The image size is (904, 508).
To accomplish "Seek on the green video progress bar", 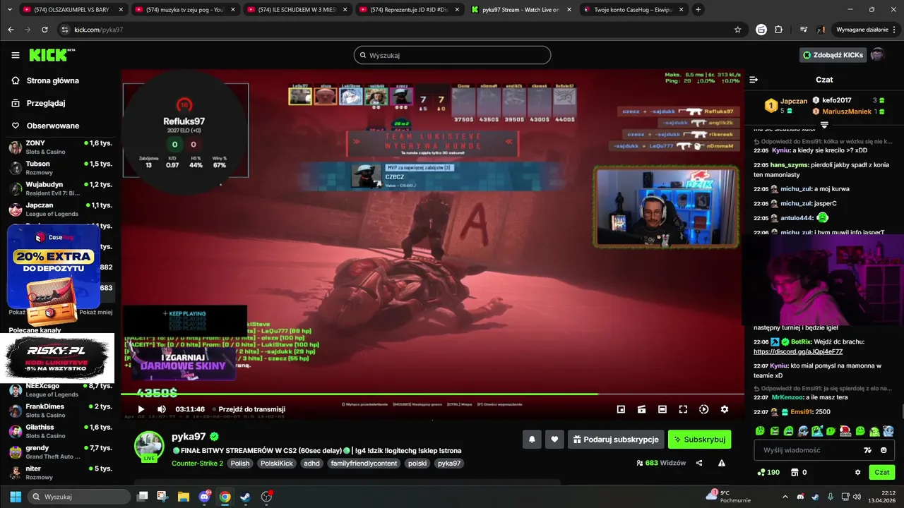I will (x=432, y=394).
